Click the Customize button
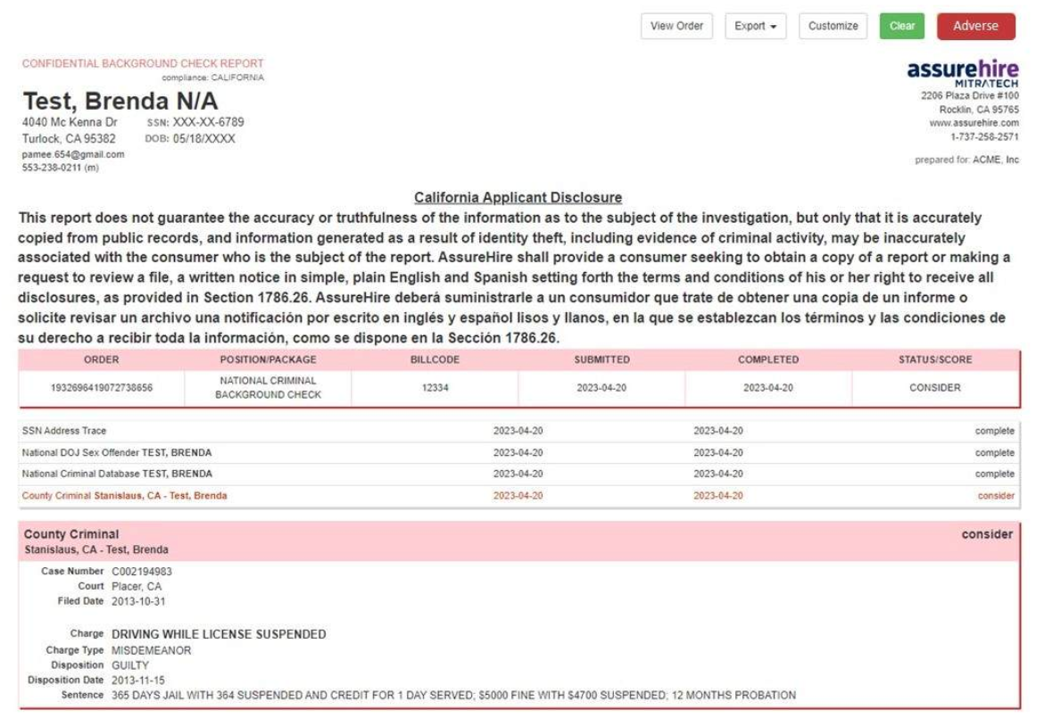The height and width of the screenshot is (726, 1053). click(833, 26)
